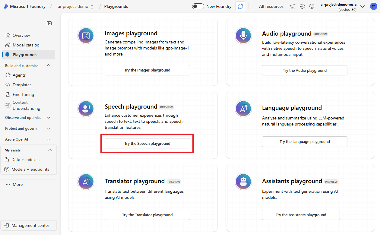The width and height of the screenshot is (380, 235).
Task: Click the More item in sidebar
Action: pos(29,184)
